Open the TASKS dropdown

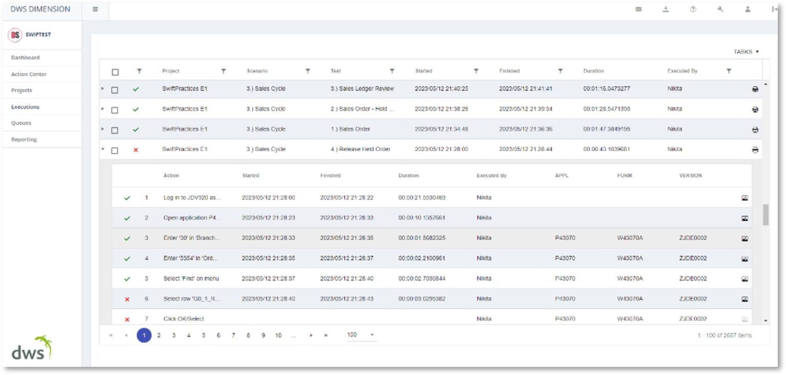pyautogui.click(x=746, y=52)
